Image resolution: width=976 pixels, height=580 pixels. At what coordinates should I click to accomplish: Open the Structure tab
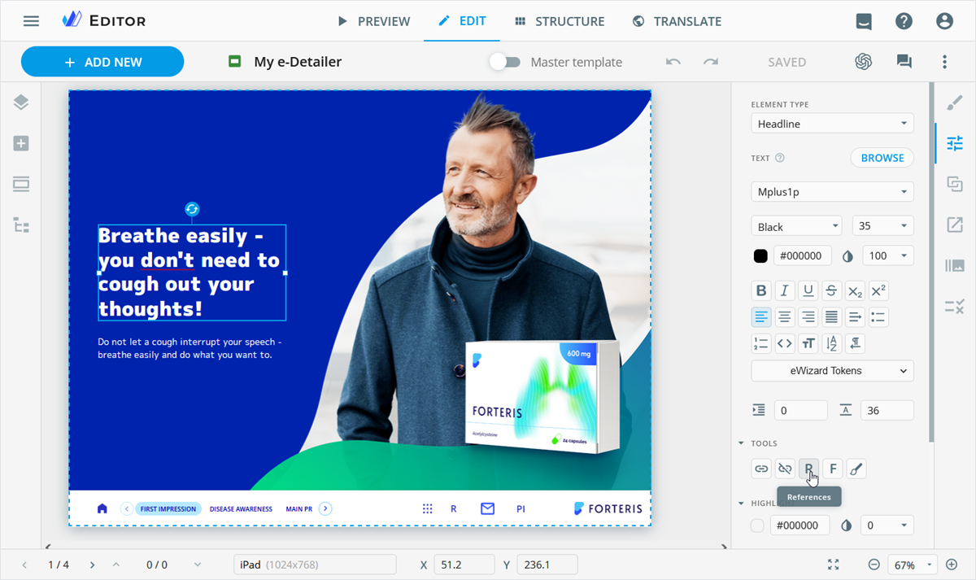click(560, 21)
